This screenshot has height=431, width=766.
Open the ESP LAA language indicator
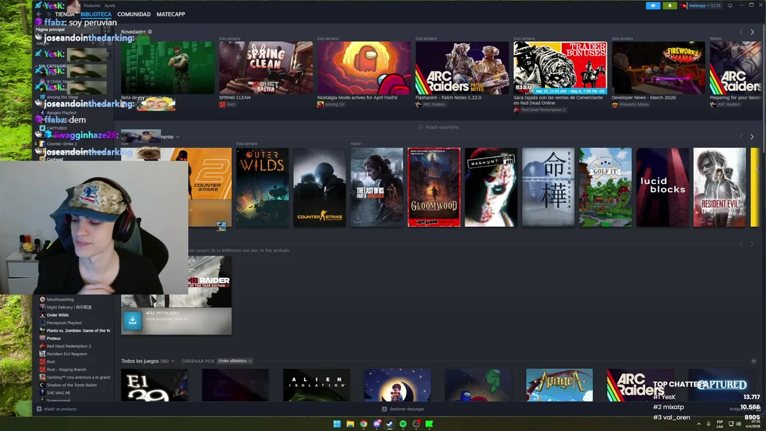point(720,424)
